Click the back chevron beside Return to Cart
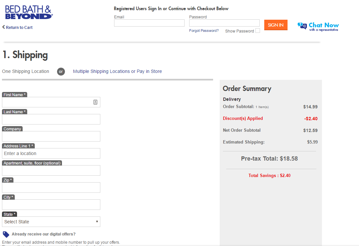 [x=4, y=27]
